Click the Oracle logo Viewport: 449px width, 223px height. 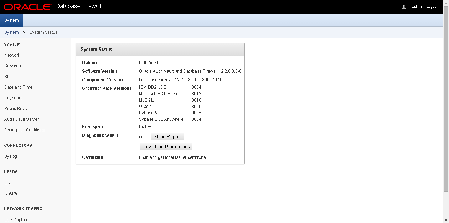(27, 7)
